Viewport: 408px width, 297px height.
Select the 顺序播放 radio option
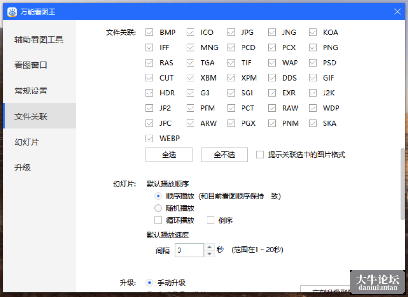(x=158, y=196)
